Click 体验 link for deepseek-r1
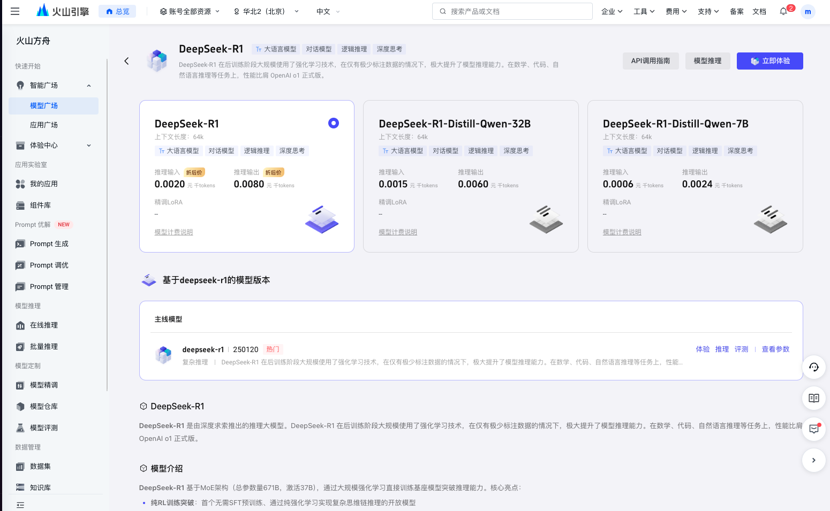The width and height of the screenshot is (830, 511). 703,349
